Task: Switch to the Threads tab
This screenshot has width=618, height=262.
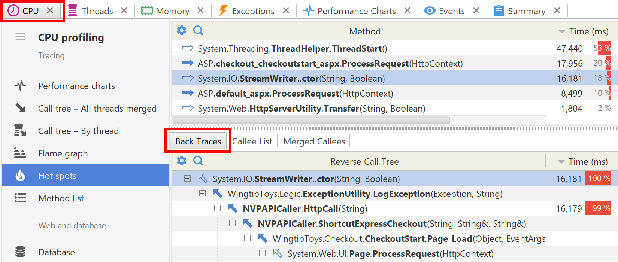Action: (x=91, y=11)
